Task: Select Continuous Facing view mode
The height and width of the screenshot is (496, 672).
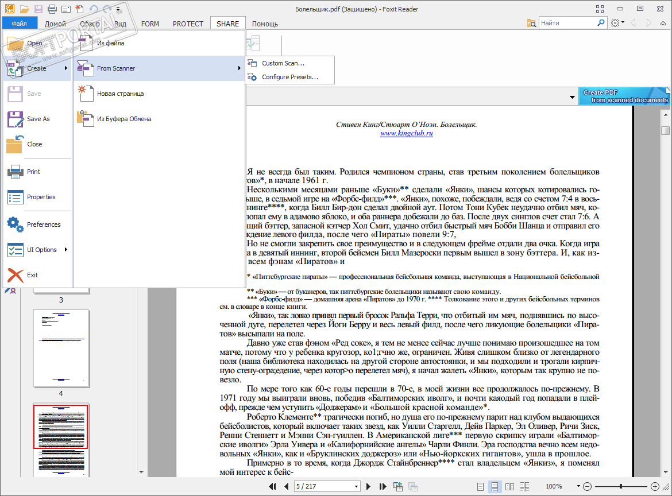Action: [524, 487]
